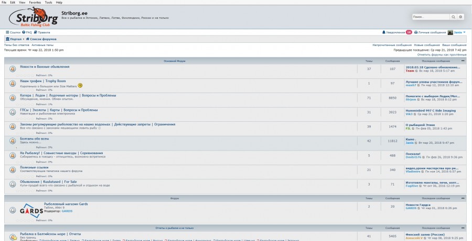The height and width of the screenshot is (241, 472).
Task: Click into the Поиск search field
Action: tap(430, 17)
